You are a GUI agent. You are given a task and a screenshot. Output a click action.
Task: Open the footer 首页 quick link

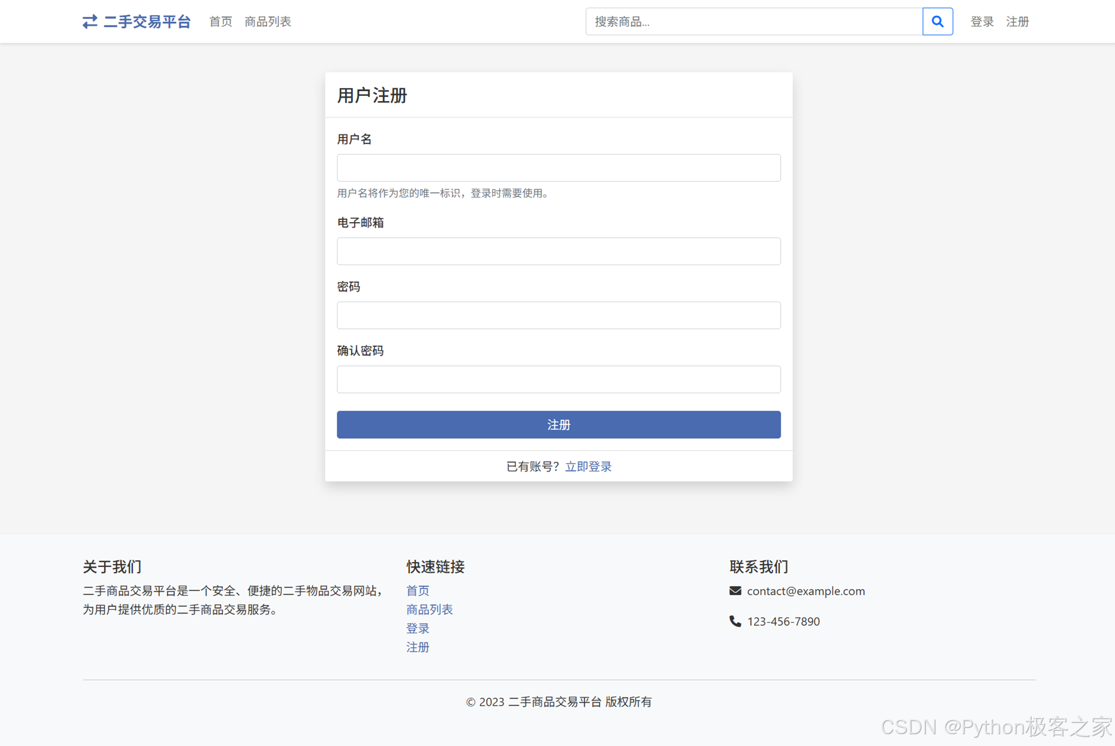point(417,590)
